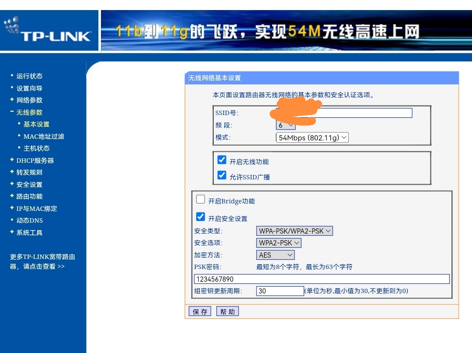This screenshot has width=472, height=353.
Task: Click into the SSID号 input field
Action: click(x=344, y=113)
